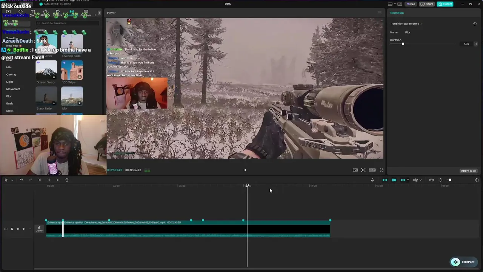Record a voiceover with microphone

[x=372, y=180]
